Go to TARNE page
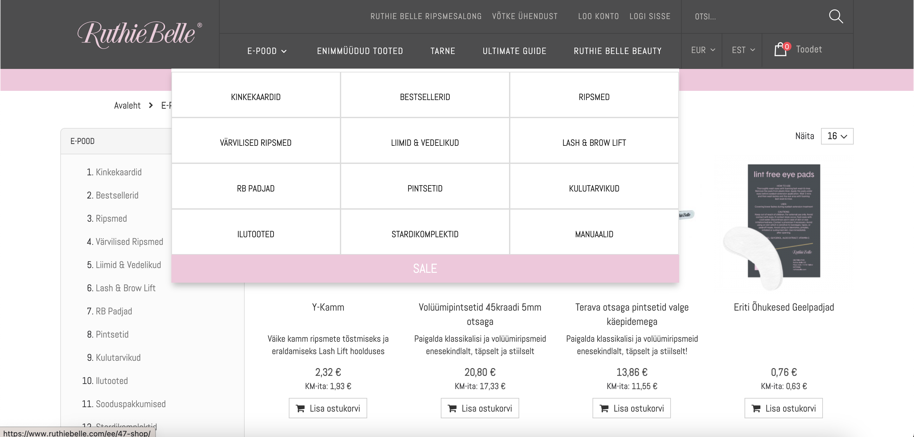914x437 pixels. click(x=442, y=51)
